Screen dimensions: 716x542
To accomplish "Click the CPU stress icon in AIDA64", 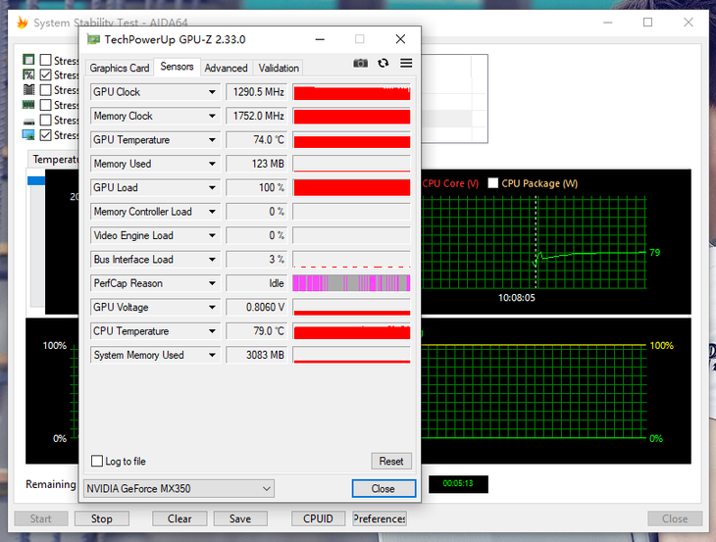I will (x=28, y=60).
